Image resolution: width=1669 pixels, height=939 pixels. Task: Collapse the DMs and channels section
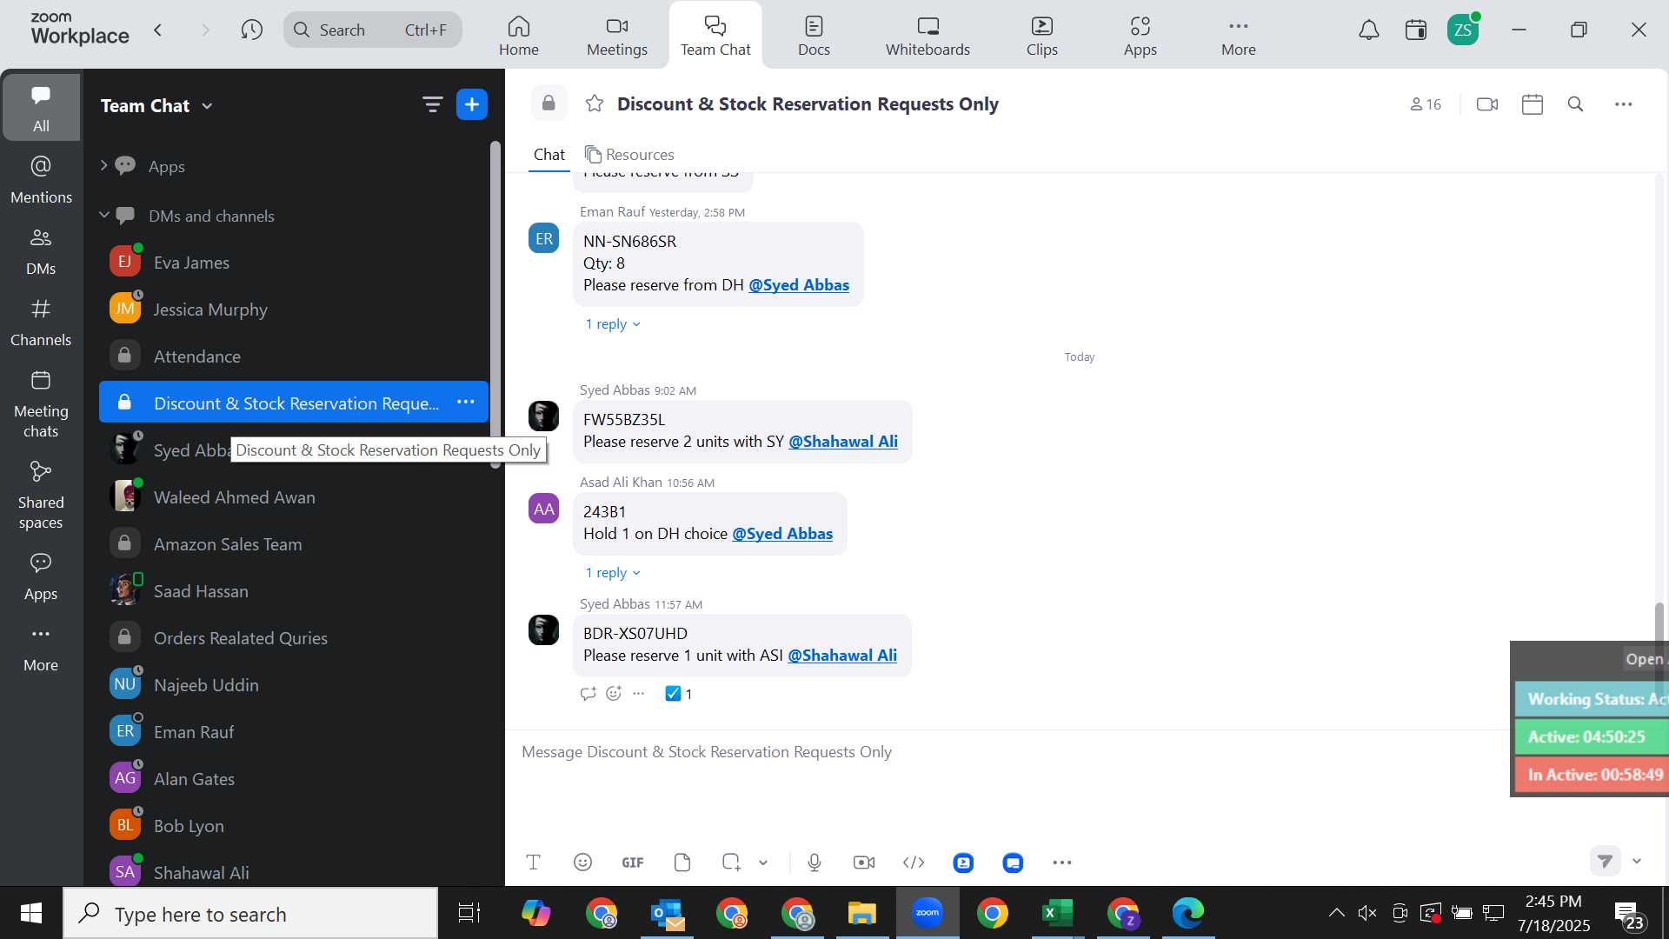103,215
